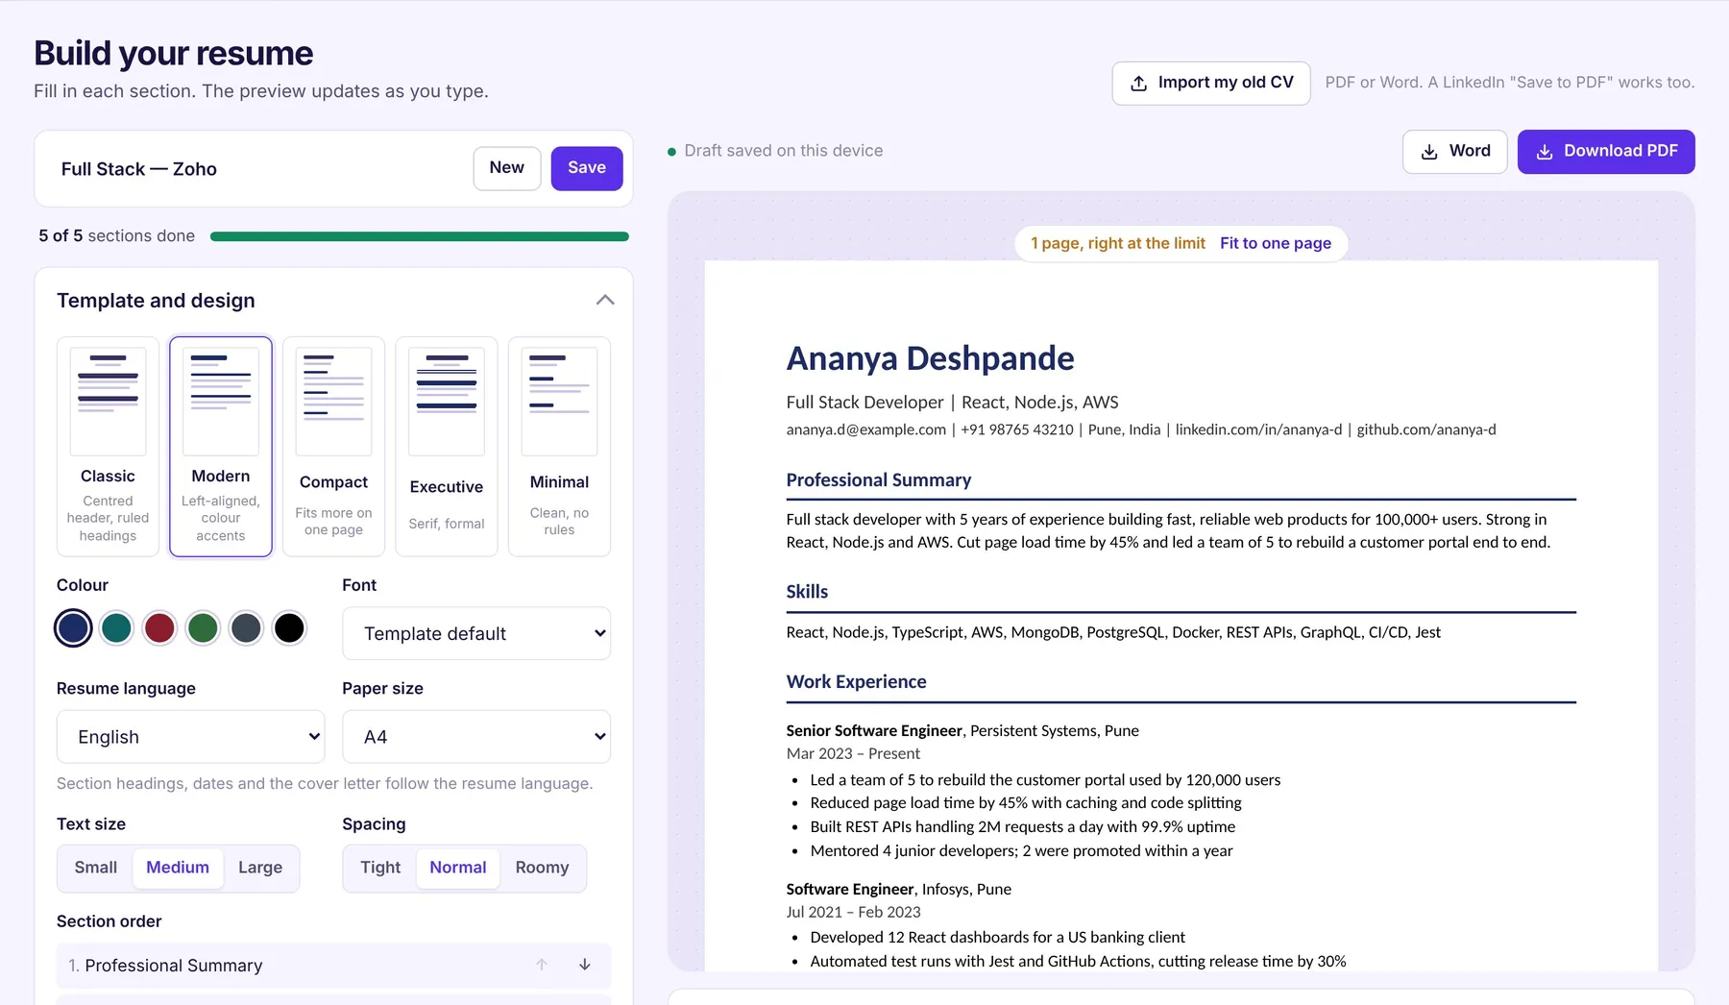The height and width of the screenshot is (1005, 1729).
Task: Select the green colour swatch
Action: click(203, 628)
